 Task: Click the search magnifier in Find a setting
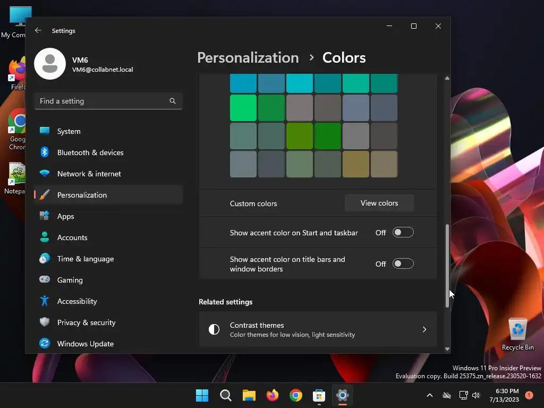pos(173,101)
